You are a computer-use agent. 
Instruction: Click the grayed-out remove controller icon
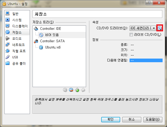(x=83, y=90)
